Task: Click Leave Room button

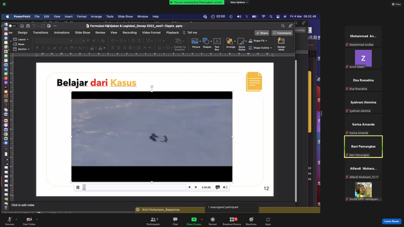Action: [391, 221]
